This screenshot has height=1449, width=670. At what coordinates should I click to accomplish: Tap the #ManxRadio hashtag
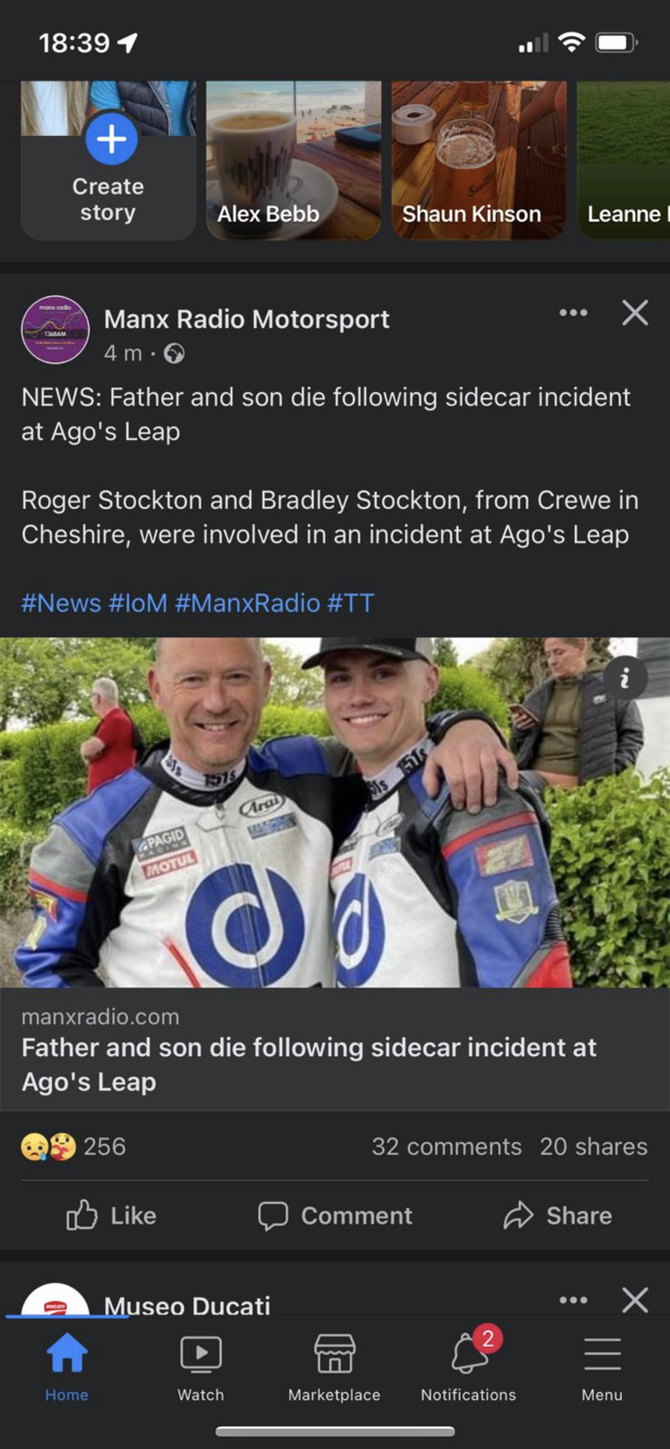[247, 603]
